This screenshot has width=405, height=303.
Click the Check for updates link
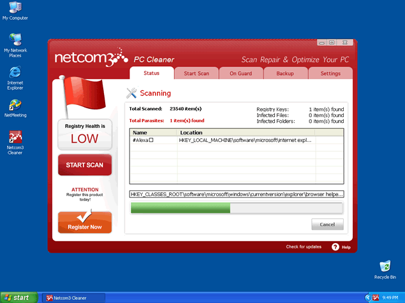[304, 247]
